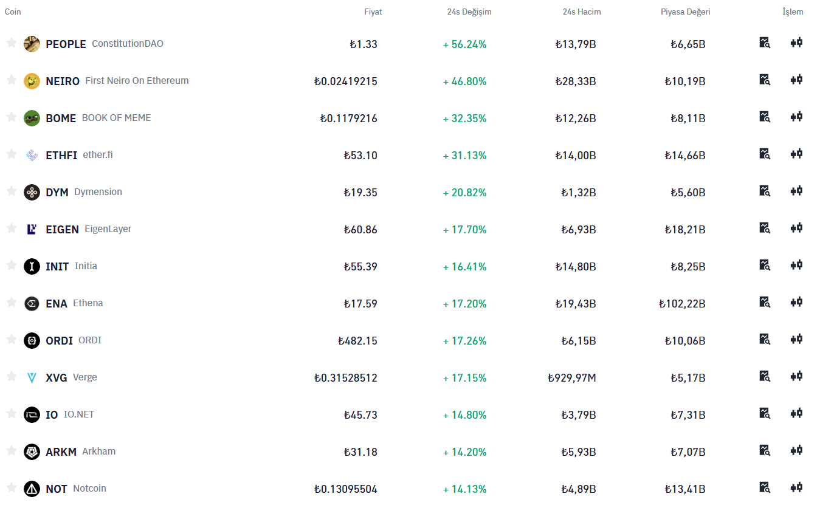Image resolution: width=831 pixels, height=505 pixels.
Task: Click the trade candlestick icon for ENA
Action: point(796,302)
